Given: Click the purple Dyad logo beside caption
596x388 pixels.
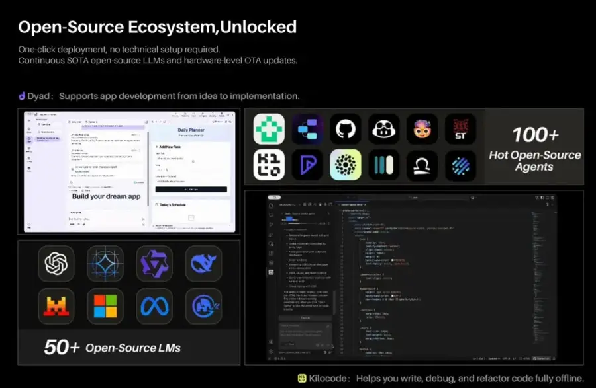Looking at the screenshot, I should (22, 96).
